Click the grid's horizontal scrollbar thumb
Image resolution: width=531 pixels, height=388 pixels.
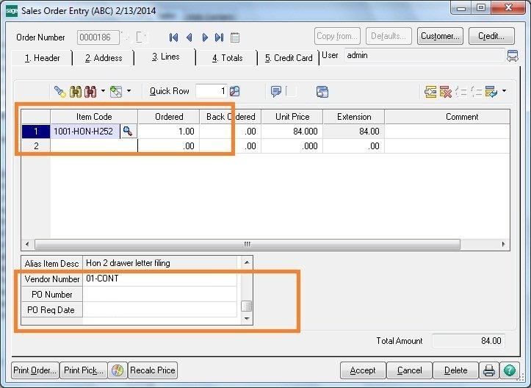[x=248, y=244]
